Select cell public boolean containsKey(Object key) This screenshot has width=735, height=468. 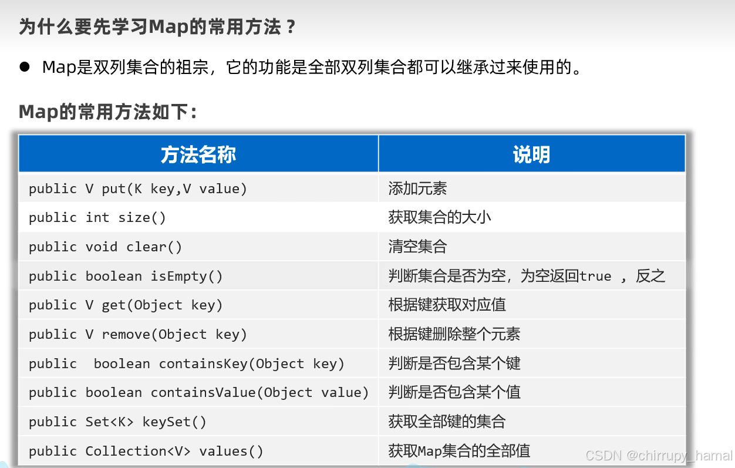(198, 363)
